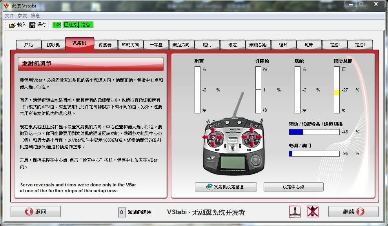Switch to the 循环 tab

coord(283,45)
